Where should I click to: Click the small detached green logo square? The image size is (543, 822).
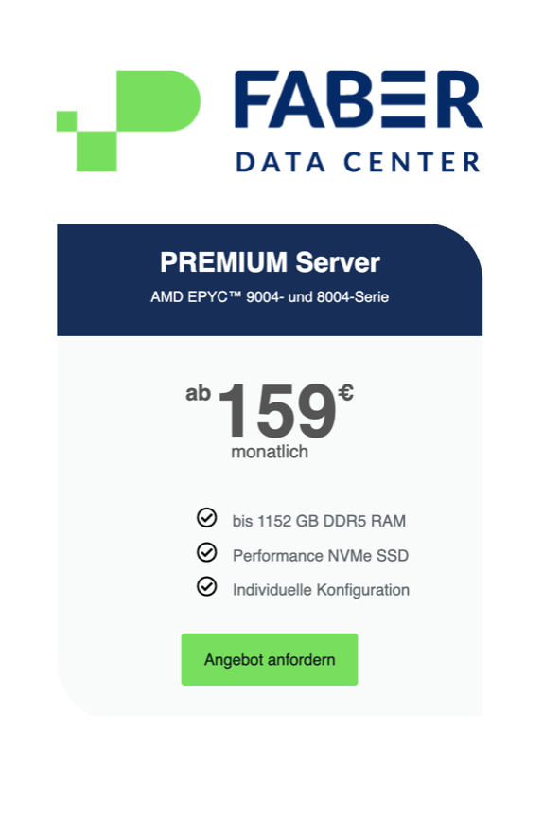tap(66, 121)
